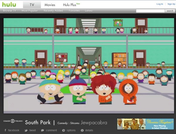Click the South Park video player
The height and width of the screenshot is (134, 176).
point(89,66)
